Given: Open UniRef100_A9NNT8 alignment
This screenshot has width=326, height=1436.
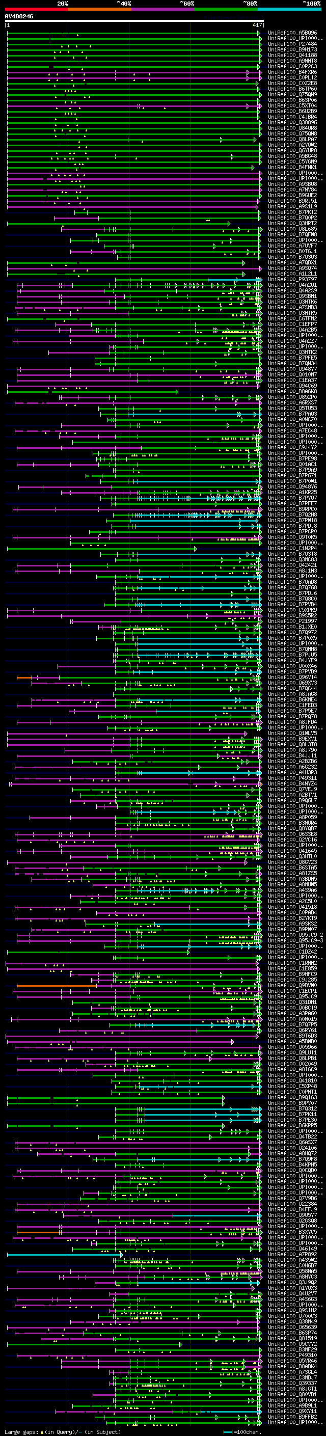Looking at the screenshot, I should point(292,61).
